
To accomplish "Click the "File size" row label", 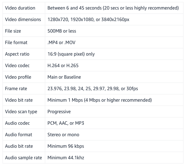I will coord(13,31).
